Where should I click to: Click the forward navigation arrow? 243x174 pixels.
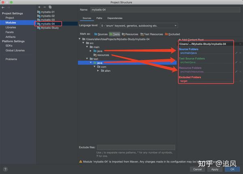point(9,7)
